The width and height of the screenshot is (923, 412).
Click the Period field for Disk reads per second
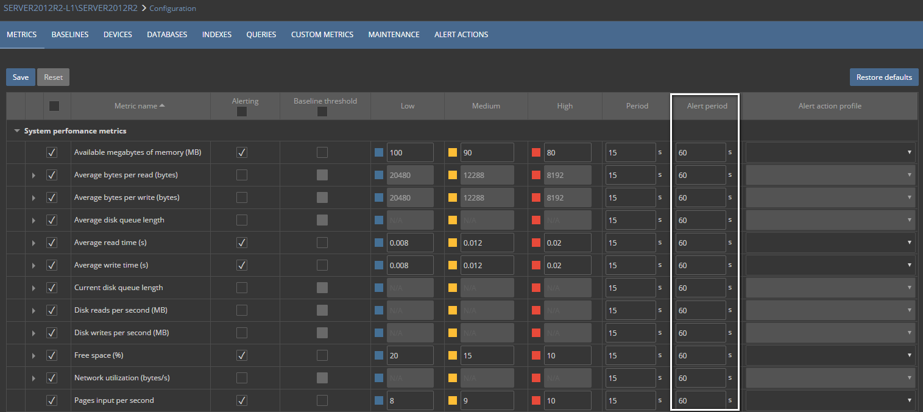(631, 310)
